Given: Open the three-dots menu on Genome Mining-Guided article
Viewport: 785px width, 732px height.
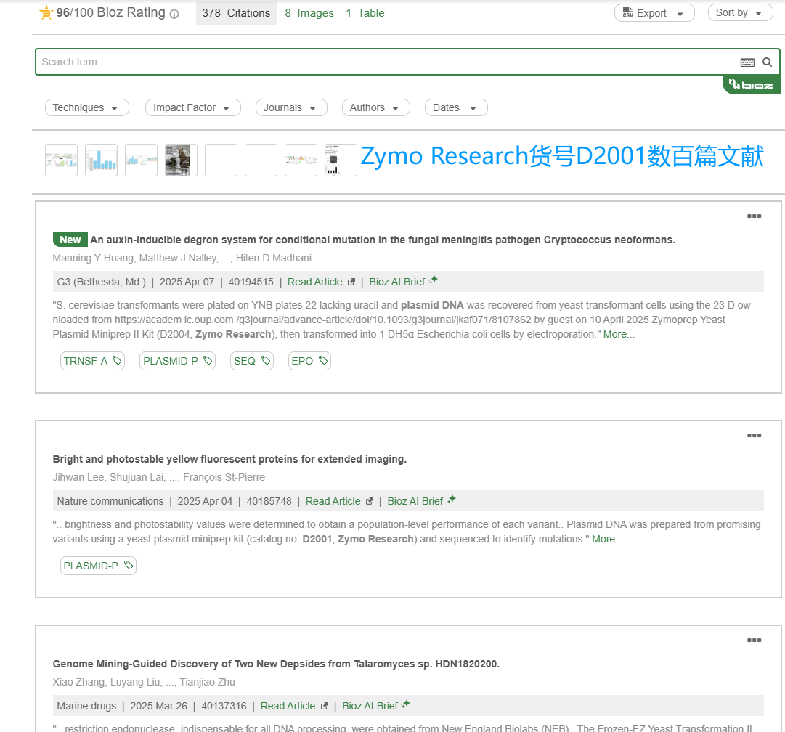Looking at the screenshot, I should [x=754, y=640].
